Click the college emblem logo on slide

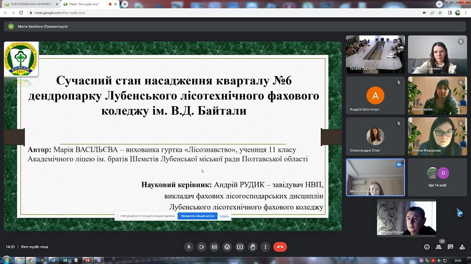pyautogui.click(x=21, y=59)
